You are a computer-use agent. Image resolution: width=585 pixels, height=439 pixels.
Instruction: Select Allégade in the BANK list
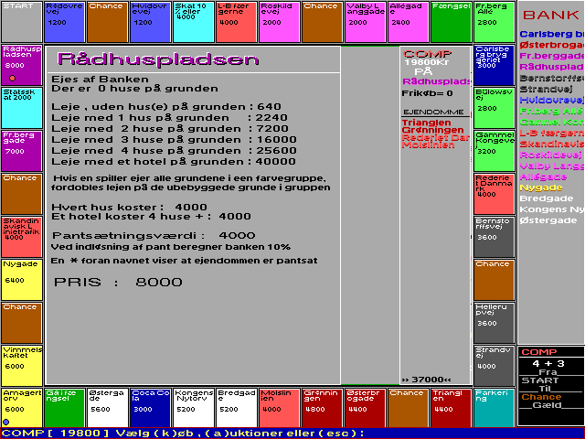(543, 177)
